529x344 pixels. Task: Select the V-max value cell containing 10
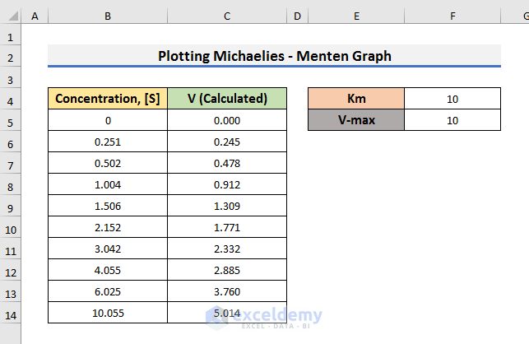452,120
